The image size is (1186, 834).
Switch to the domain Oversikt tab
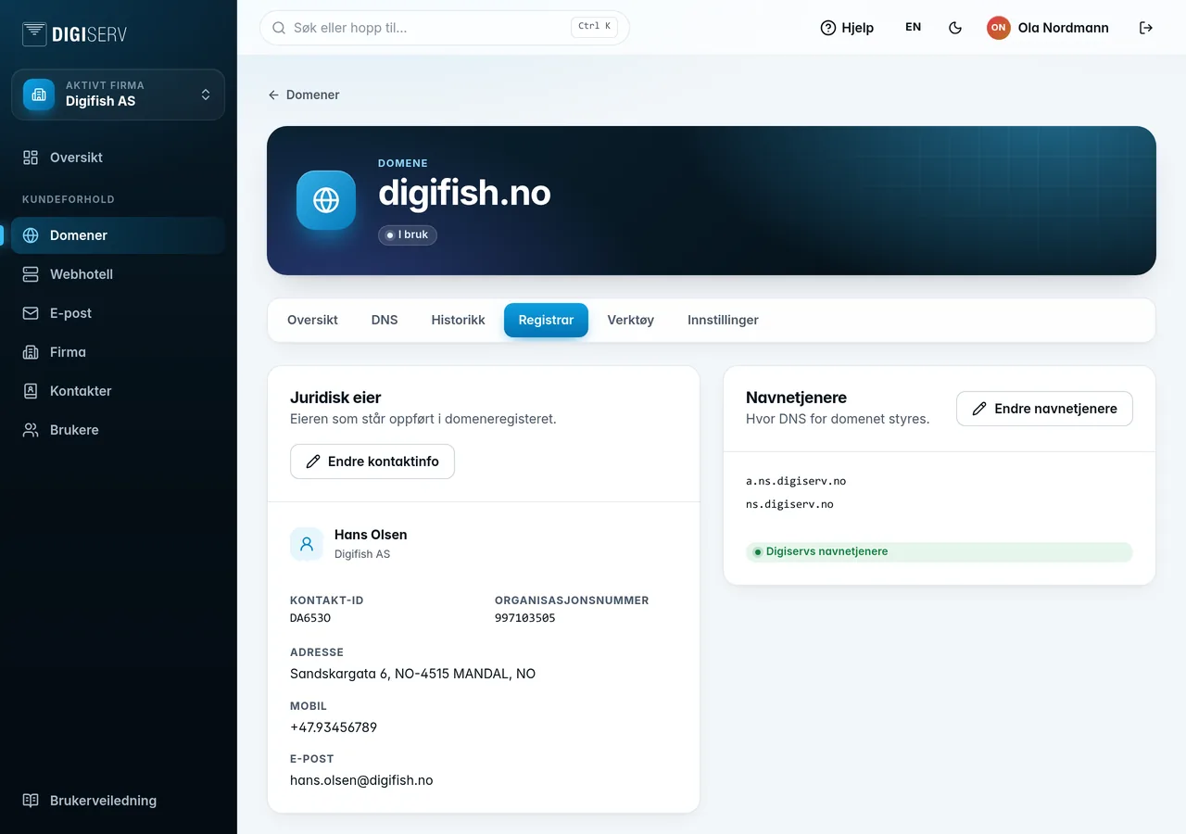(312, 320)
